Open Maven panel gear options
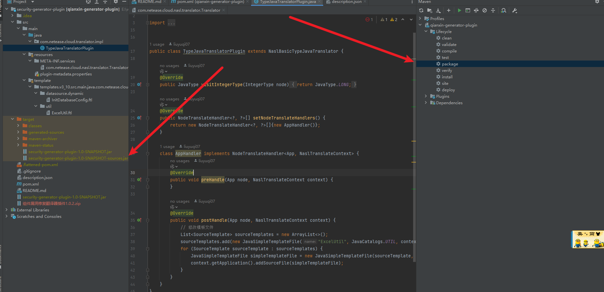Image resolution: width=604 pixels, height=292 pixels. pos(597,2)
